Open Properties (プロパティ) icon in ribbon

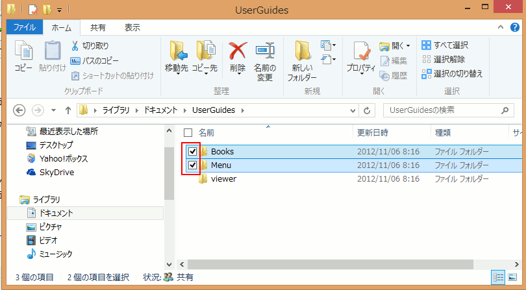[360, 51]
